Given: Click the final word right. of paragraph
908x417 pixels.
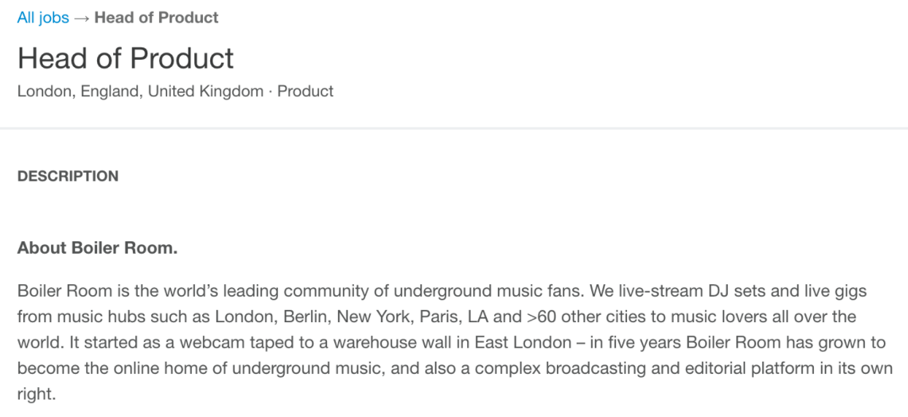Looking at the screenshot, I should coord(36,394).
